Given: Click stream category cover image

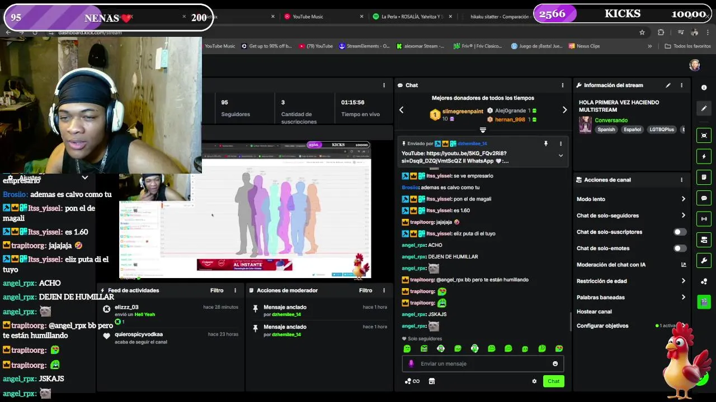Looking at the screenshot, I should pyautogui.click(x=585, y=125).
